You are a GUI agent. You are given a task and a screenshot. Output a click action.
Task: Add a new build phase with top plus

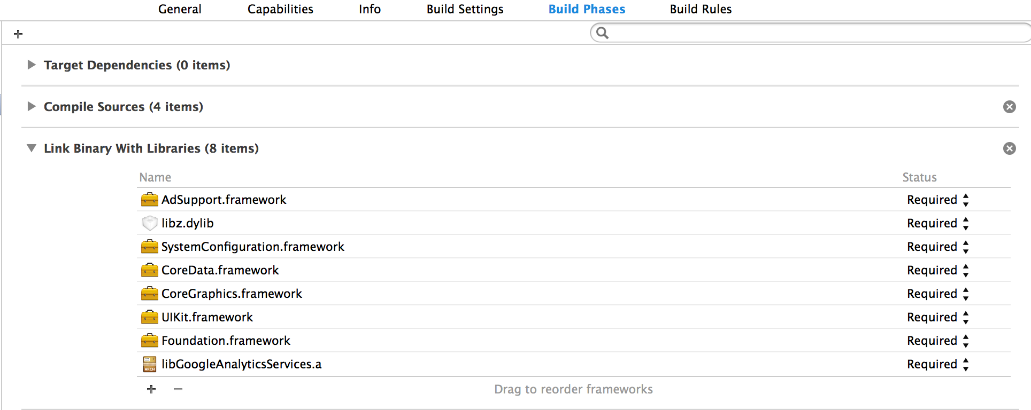(18, 34)
